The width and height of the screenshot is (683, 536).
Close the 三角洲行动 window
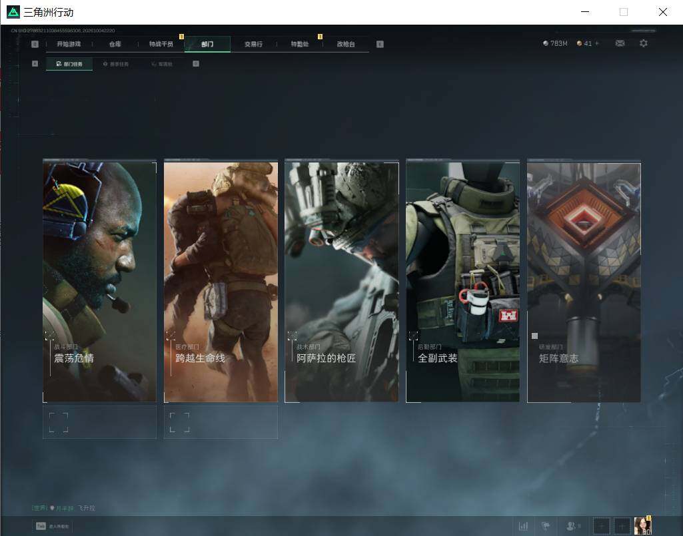coord(663,12)
